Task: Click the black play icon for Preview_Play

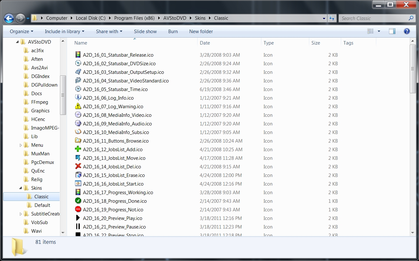Action: pos(78,218)
